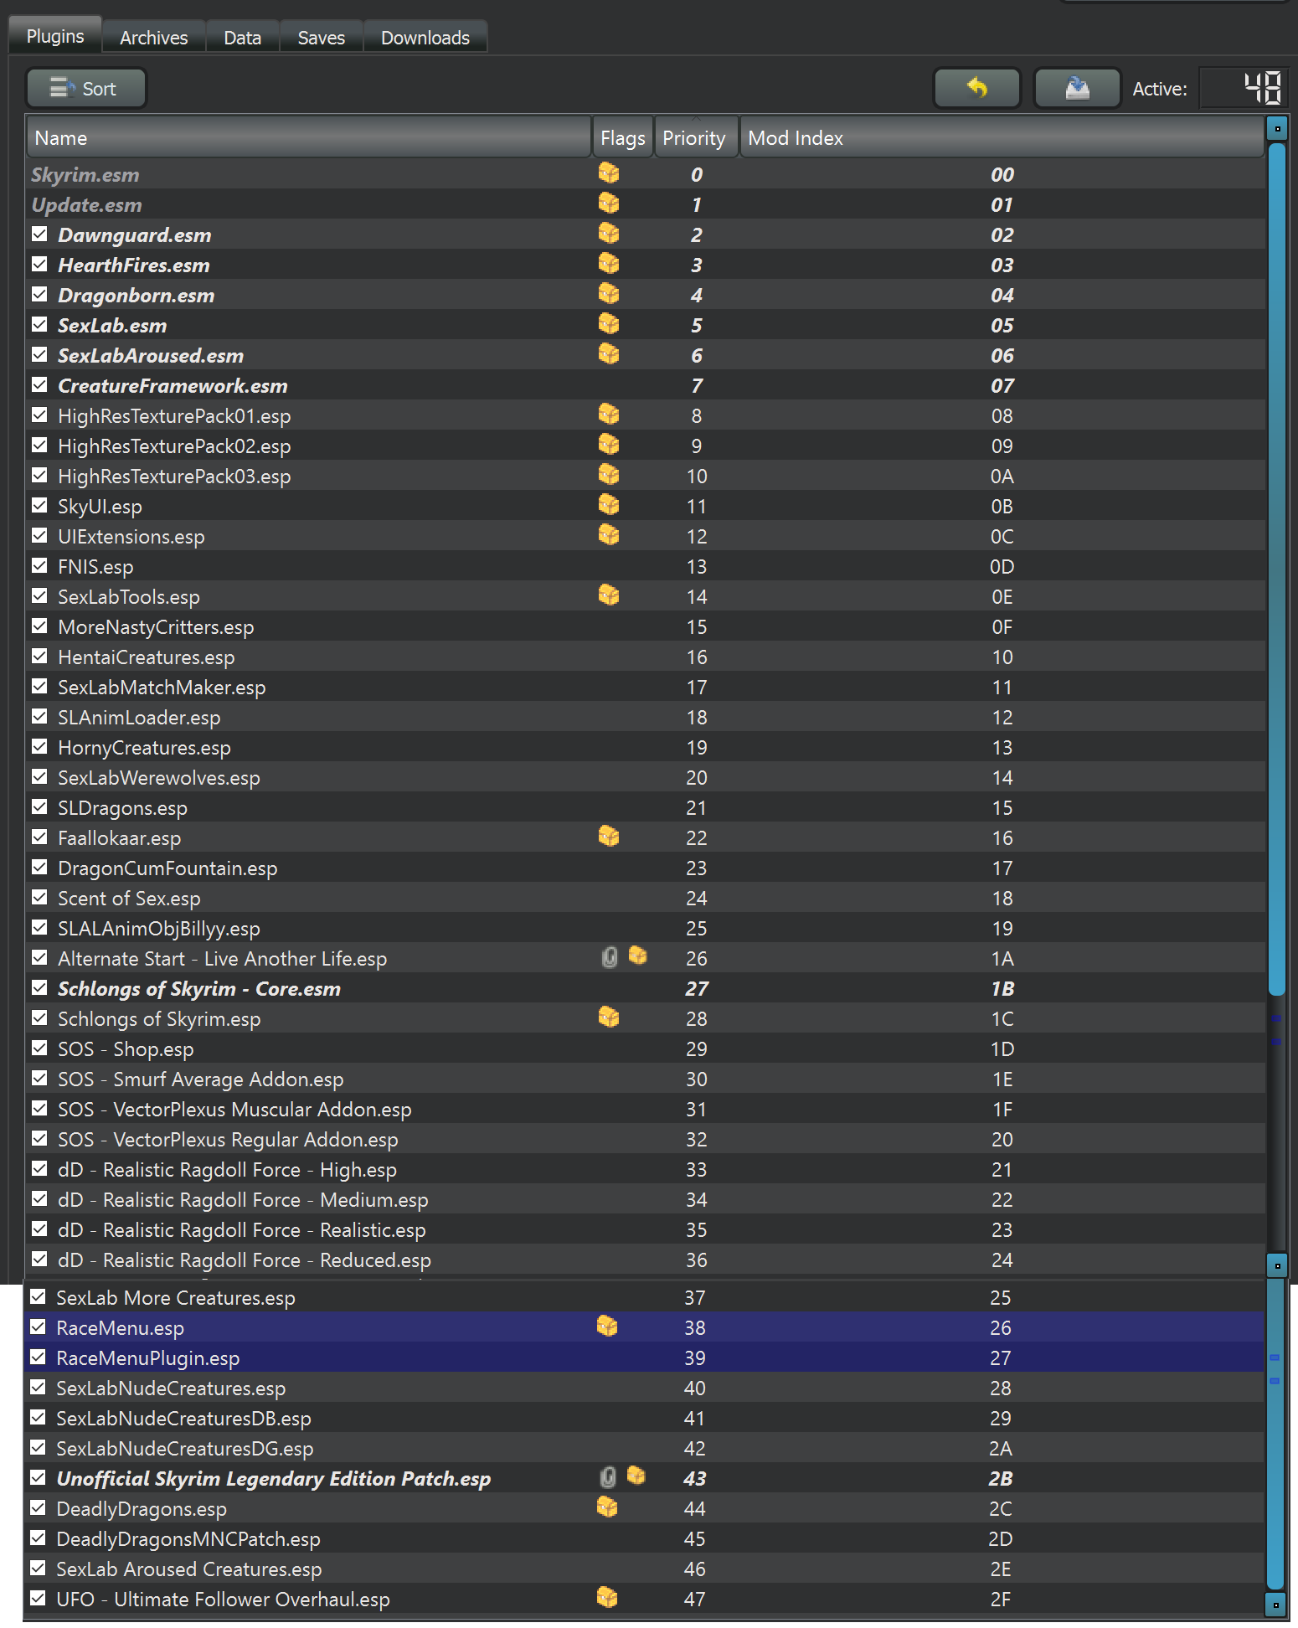Select SOS - Smurf Average Addon.esp row
This screenshot has width=1298, height=1628.
pos(645,1079)
